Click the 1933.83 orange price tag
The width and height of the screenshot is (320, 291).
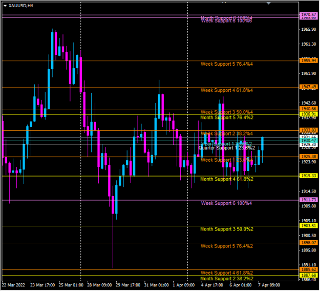(x=309, y=130)
